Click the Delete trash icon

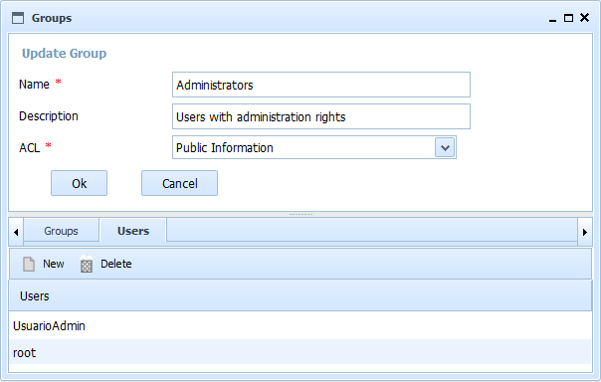87,264
